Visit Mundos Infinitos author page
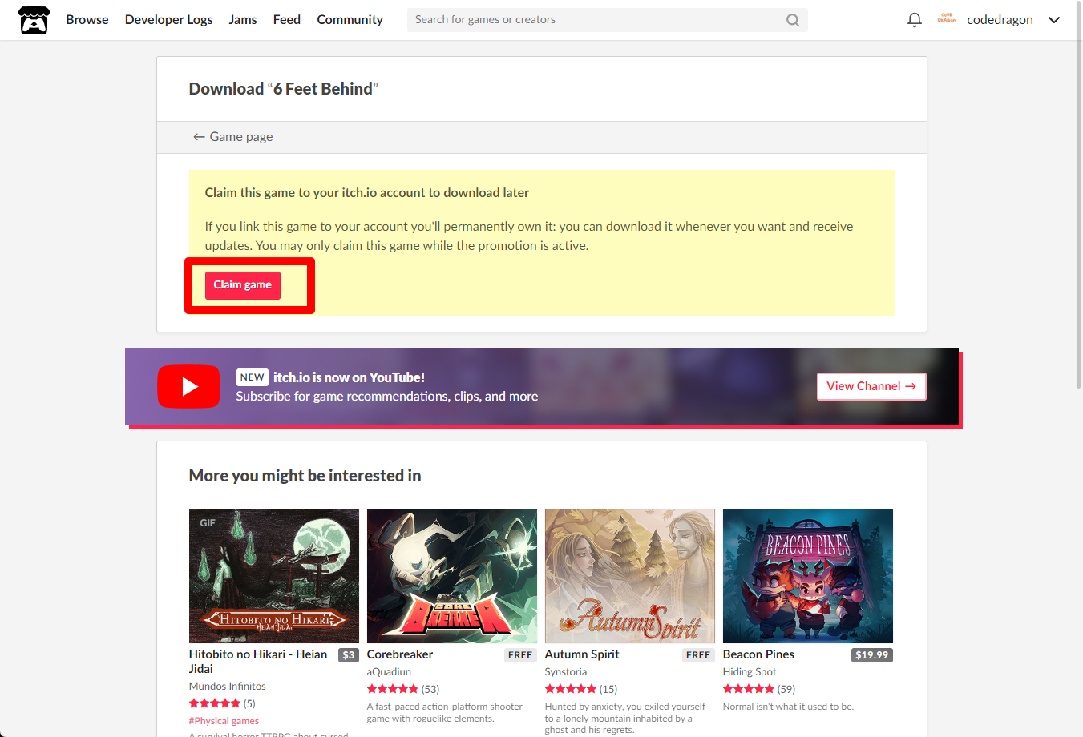 coord(228,687)
